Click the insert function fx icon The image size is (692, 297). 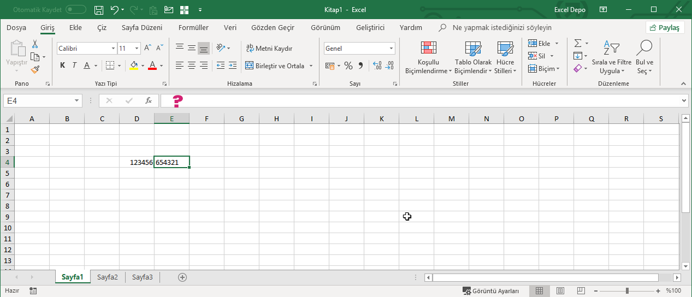(x=148, y=101)
